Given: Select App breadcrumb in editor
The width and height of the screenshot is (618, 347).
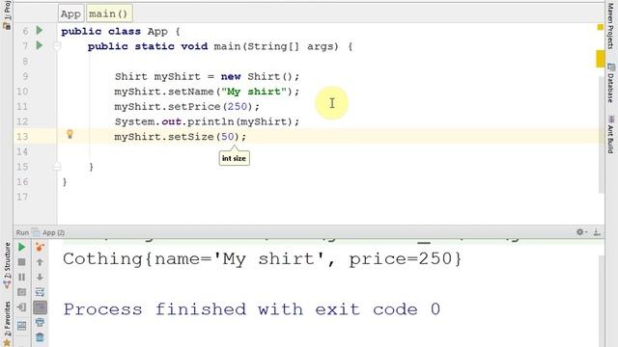Looking at the screenshot, I should pyautogui.click(x=70, y=13).
